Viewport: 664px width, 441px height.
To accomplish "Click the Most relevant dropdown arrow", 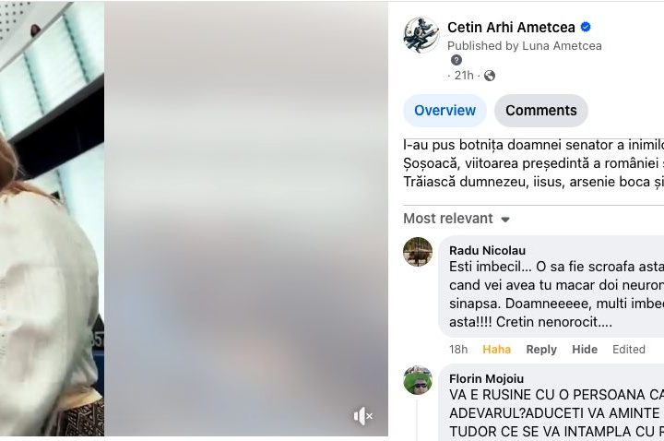I will tap(504, 220).
